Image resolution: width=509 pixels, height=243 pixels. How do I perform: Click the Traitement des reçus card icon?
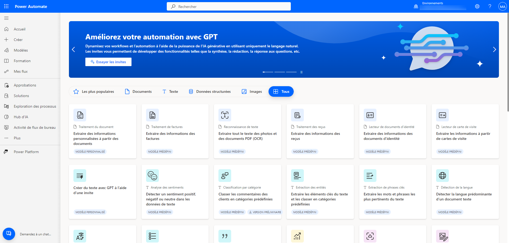[297, 115]
